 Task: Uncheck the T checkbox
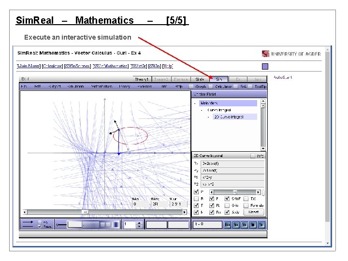point(196,205)
